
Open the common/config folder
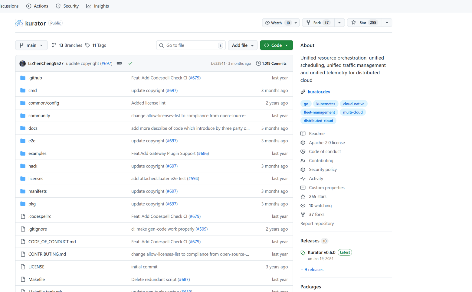(44, 103)
